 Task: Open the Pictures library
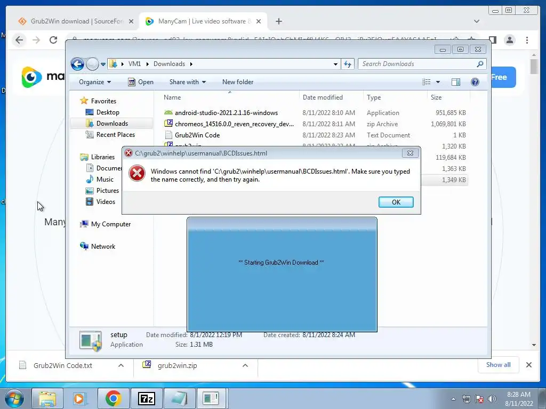coord(107,191)
